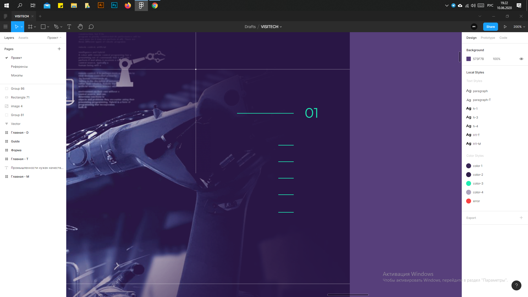Select the Проект page
The height and width of the screenshot is (297, 528).
(16, 58)
